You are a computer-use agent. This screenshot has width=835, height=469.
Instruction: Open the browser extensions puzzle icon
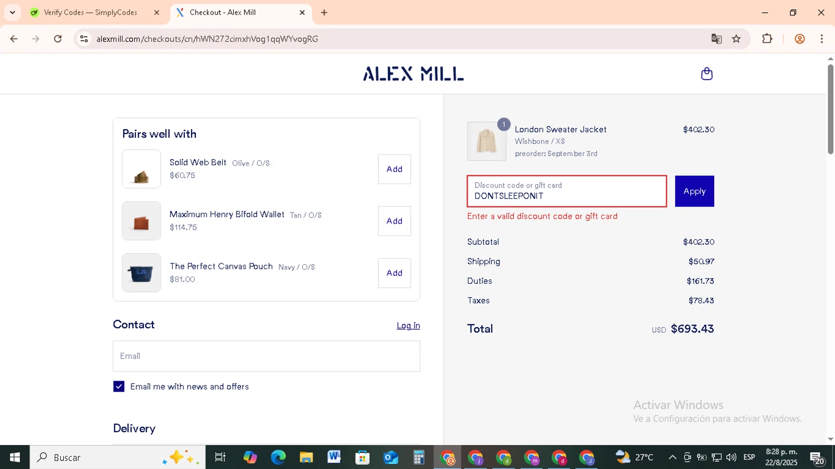767,39
